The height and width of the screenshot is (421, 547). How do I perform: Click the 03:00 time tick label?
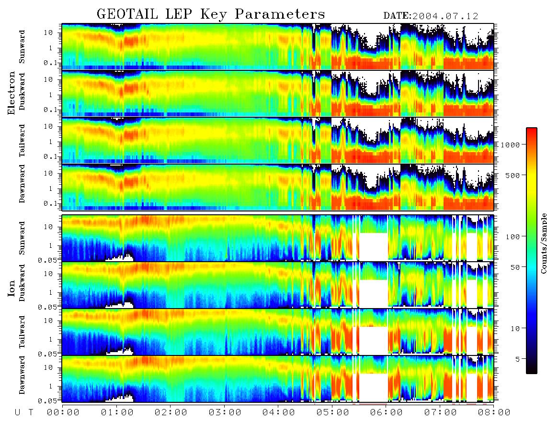pos(225,412)
